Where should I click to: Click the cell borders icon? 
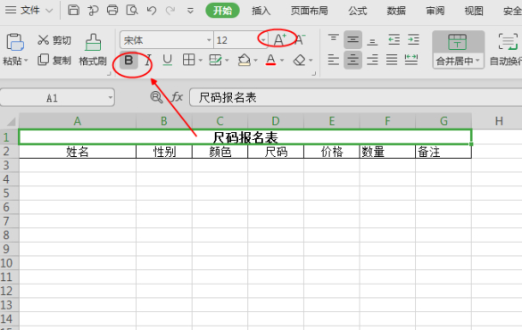(189, 60)
